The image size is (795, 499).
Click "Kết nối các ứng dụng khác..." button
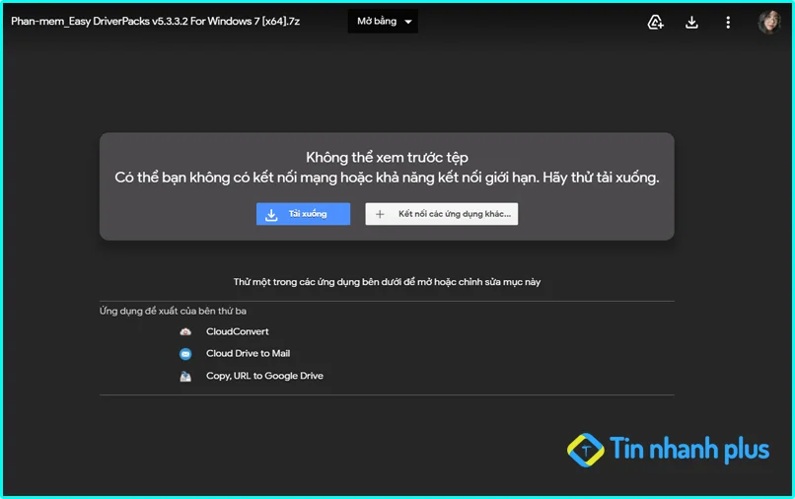click(442, 214)
